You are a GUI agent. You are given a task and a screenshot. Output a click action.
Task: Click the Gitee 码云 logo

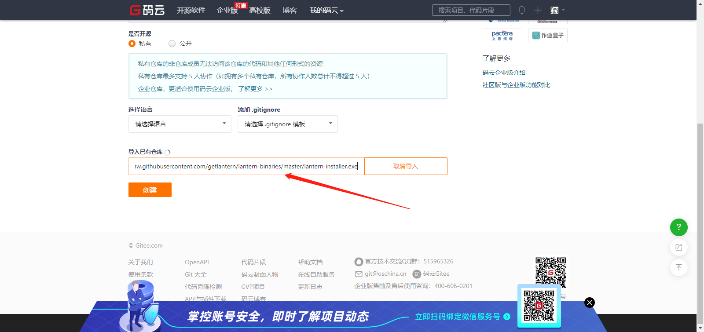(147, 10)
